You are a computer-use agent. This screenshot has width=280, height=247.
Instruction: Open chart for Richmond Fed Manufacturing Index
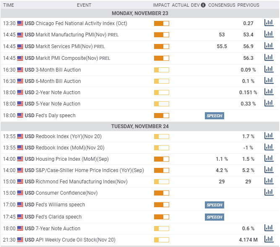[x=268, y=181]
